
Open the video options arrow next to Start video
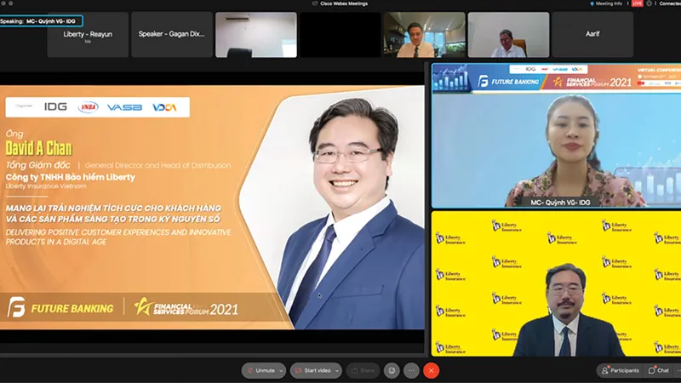(337, 371)
